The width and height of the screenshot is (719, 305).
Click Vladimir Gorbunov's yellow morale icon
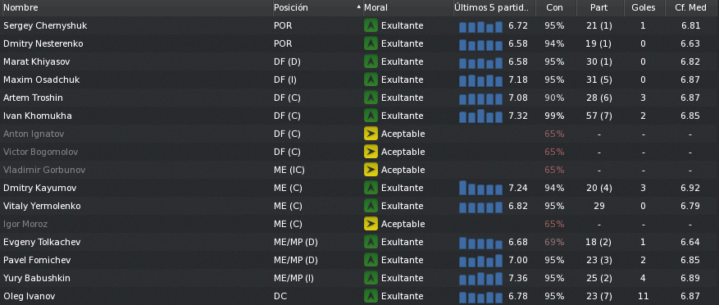click(371, 170)
